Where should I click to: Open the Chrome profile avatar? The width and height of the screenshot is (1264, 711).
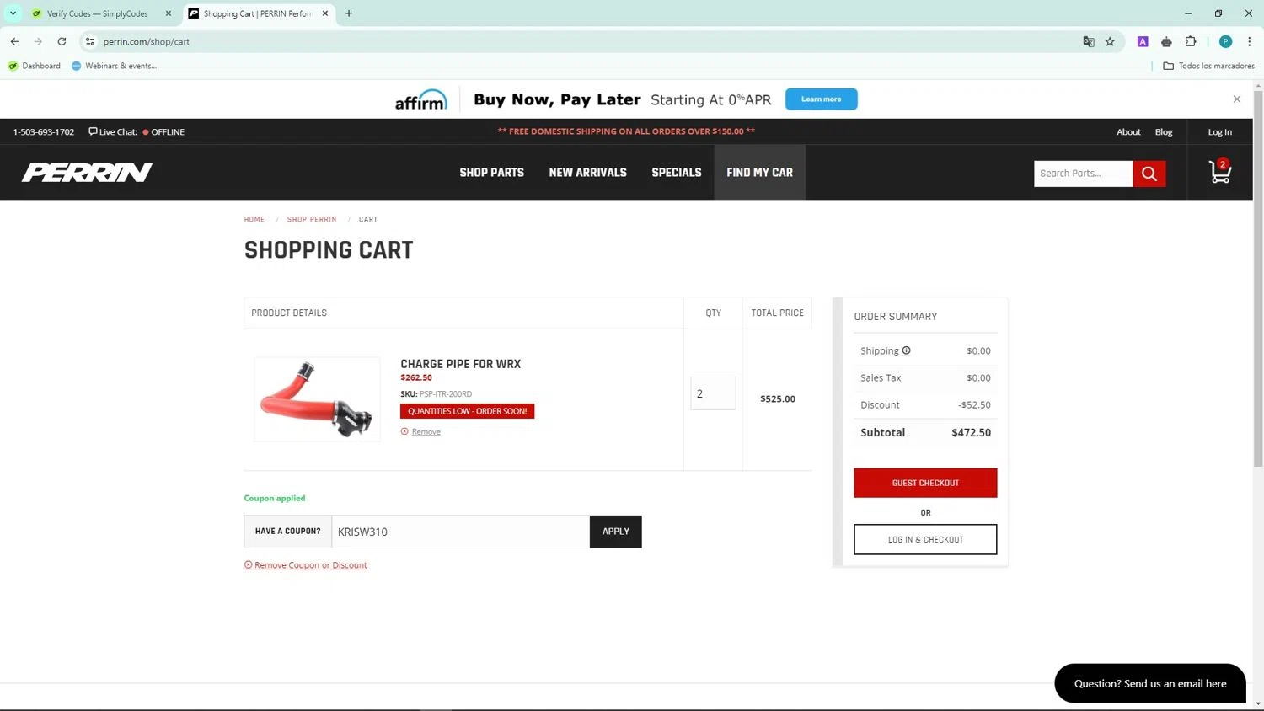(1226, 41)
